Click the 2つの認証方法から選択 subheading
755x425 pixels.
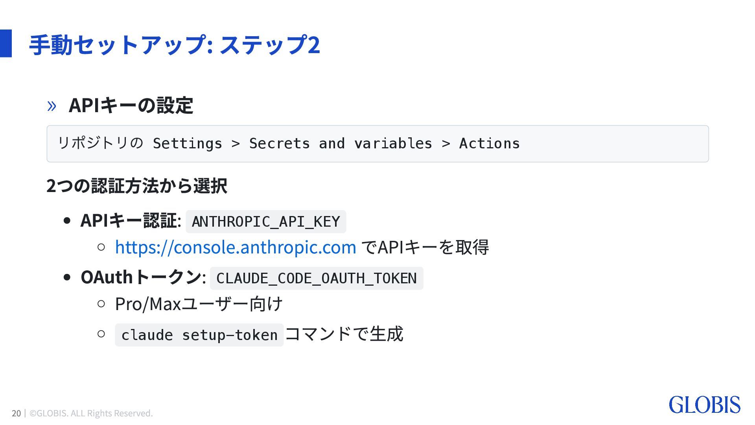coord(137,186)
